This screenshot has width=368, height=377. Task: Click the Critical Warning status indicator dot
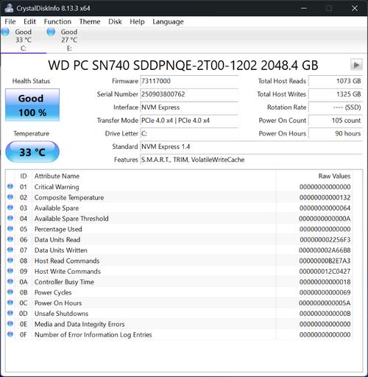pyautogui.click(x=10, y=186)
